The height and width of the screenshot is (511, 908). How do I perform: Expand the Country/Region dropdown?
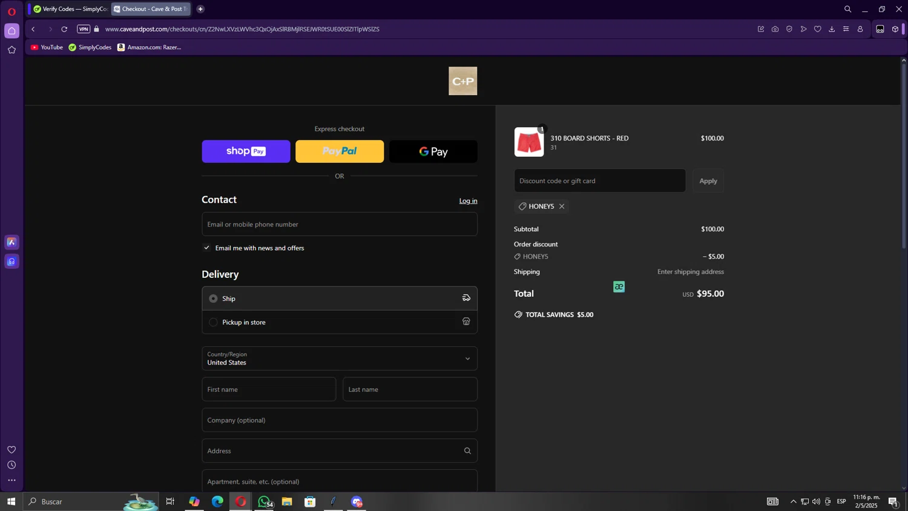coord(340,358)
